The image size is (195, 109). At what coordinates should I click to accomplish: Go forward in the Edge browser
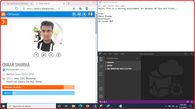[10, 9]
